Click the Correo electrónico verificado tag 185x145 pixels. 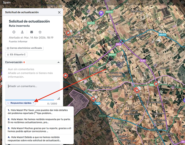pos(24,48)
